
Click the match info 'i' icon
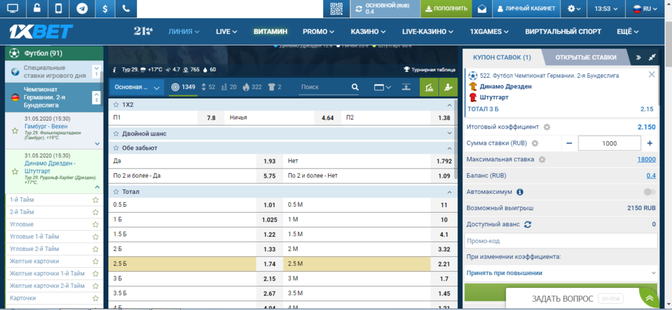point(114,70)
